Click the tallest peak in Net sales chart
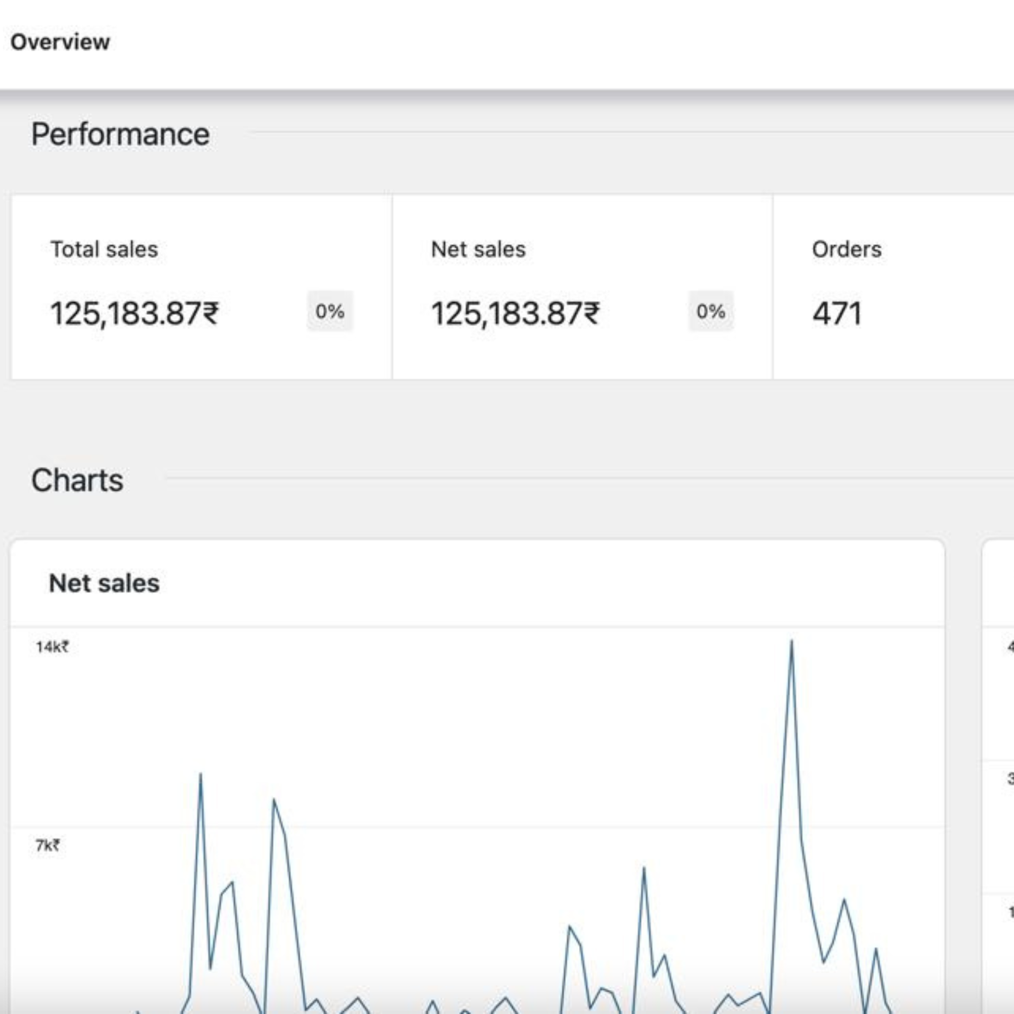Screen dimensions: 1014x1014 791,641
